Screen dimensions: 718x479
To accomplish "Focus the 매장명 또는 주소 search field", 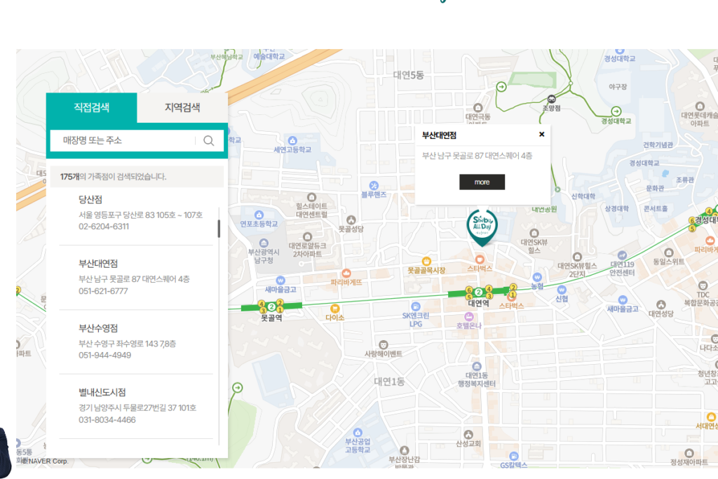I will tap(126, 140).
